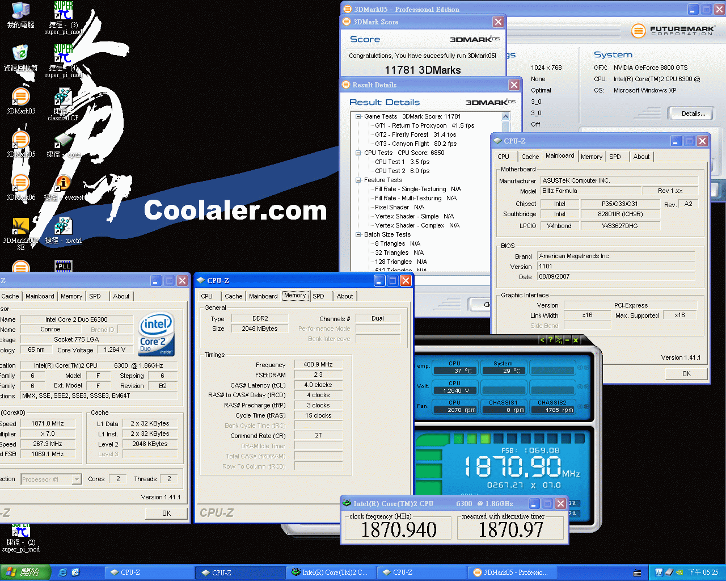Switch to Intel(R) Core(TM)2 taskbar button
This screenshot has width=726, height=581.
tap(331, 572)
